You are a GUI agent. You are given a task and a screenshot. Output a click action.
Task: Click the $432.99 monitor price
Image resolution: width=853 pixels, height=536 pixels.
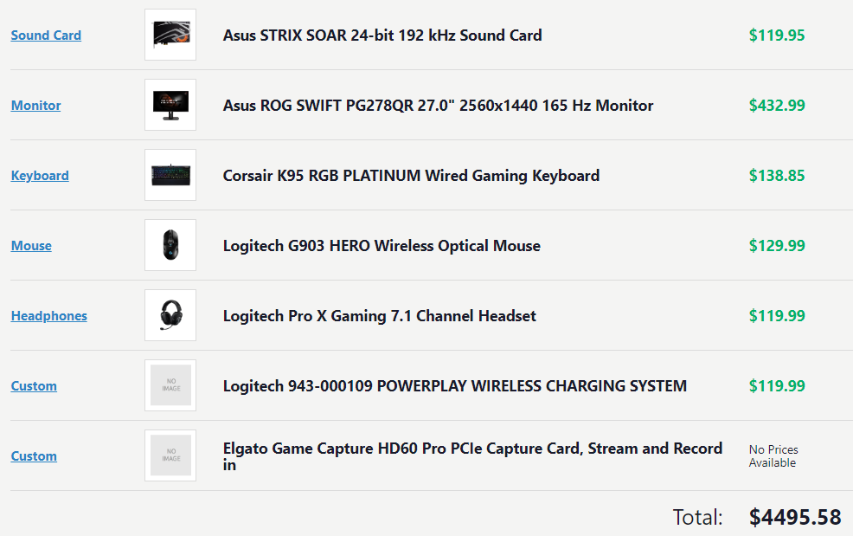click(x=777, y=106)
